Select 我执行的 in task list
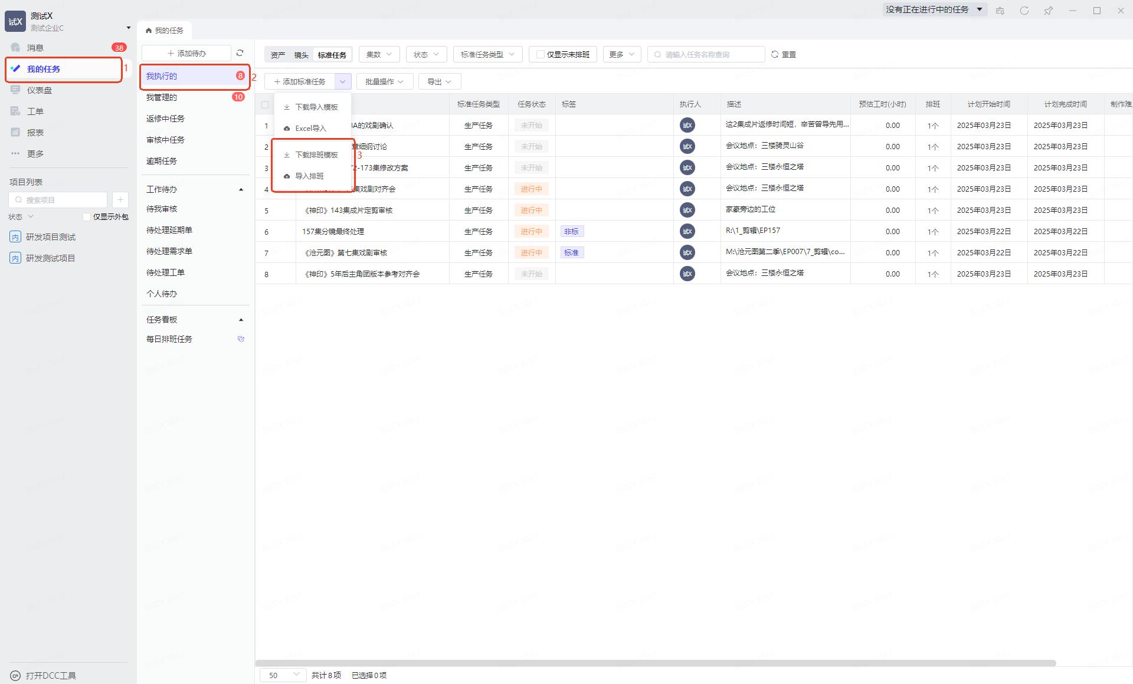This screenshot has height=684, width=1133. (195, 76)
